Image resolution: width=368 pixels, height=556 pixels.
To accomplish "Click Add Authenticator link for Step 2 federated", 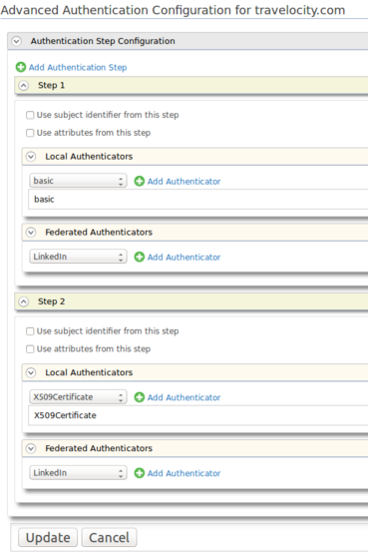I will 184,474.
